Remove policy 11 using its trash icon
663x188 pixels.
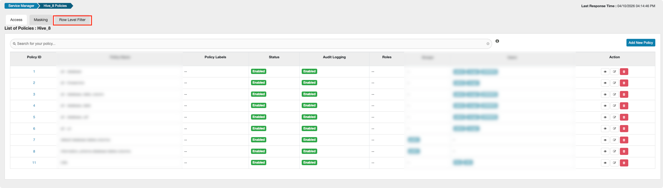624,163
